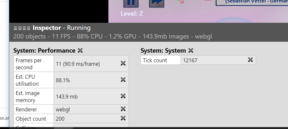Viewport: 288px width, 129px height.
Task: Click the Level: Z text in game
Action: [132, 14]
